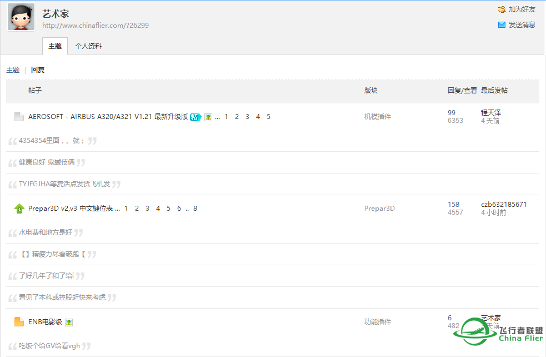Select the 回复 sub-filter
The width and height of the screenshot is (546, 357).
click(x=38, y=70)
